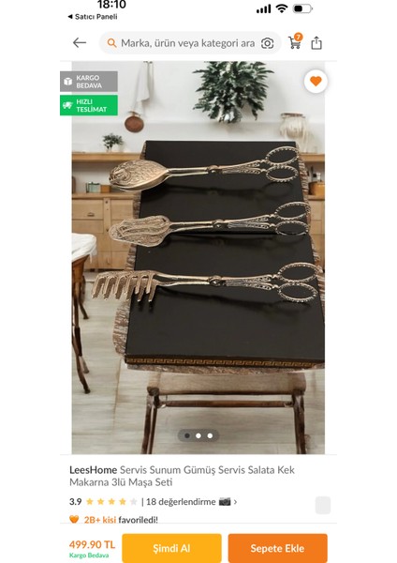Select the second image carousel dot
Image resolution: width=397 pixels, height=563 pixels.
pyautogui.click(x=198, y=435)
